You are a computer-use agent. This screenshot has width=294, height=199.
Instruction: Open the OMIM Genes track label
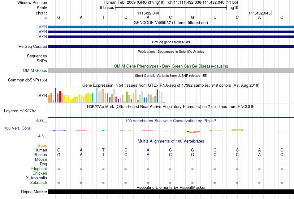(x=35, y=70)
